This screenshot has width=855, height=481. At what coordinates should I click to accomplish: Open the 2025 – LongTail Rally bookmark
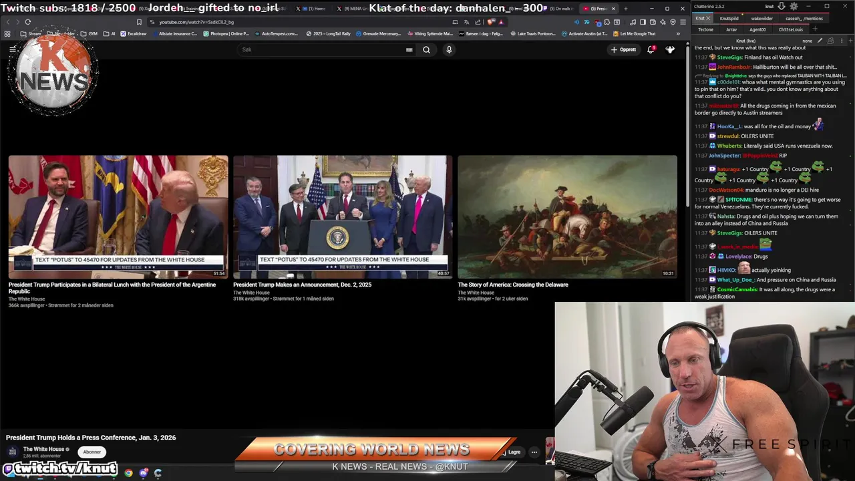pyautogui.click(x=327, y=33)
